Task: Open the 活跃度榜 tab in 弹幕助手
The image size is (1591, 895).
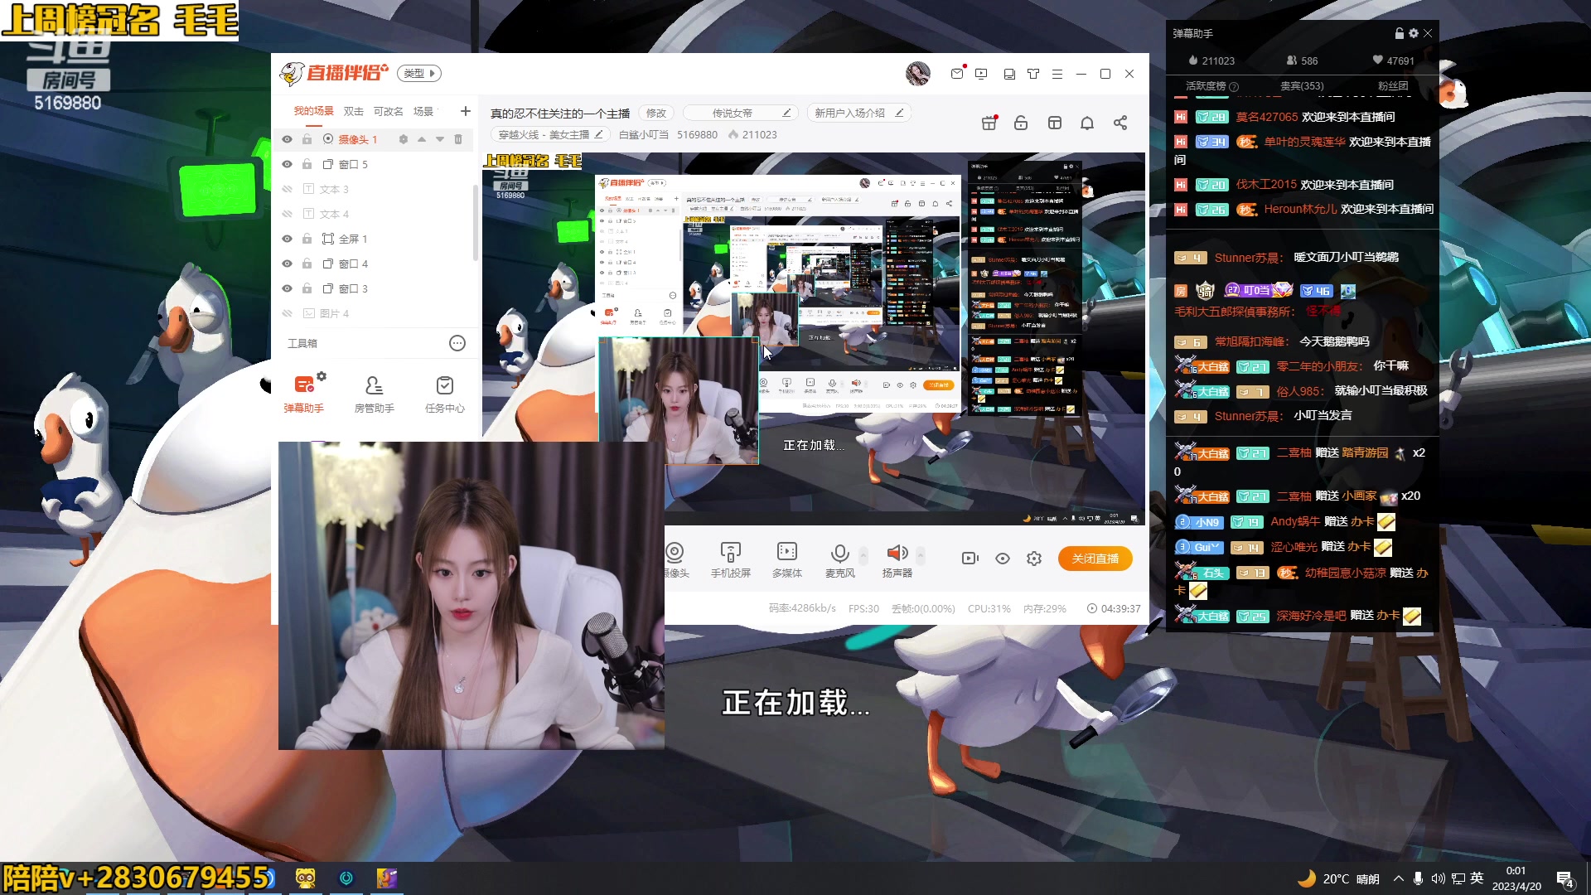Action: pyautogui.click(x=1206, y=86)
